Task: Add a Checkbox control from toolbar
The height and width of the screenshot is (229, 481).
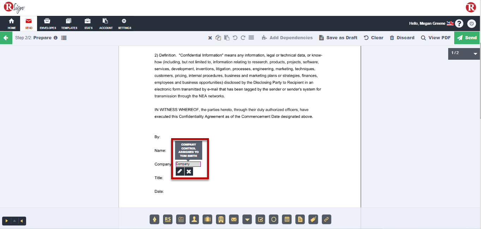Action: click(x=260, y=219)
